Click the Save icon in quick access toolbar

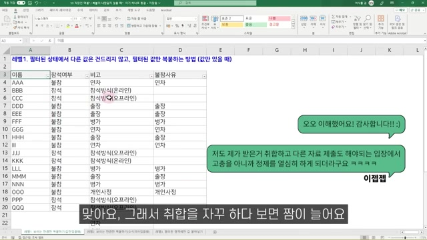pyautogui.click(x=30, y=3)
